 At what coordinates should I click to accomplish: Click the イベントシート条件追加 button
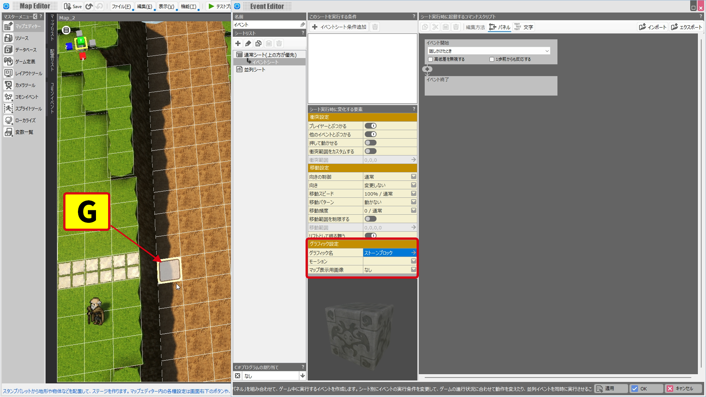click(x=339, y=27)
